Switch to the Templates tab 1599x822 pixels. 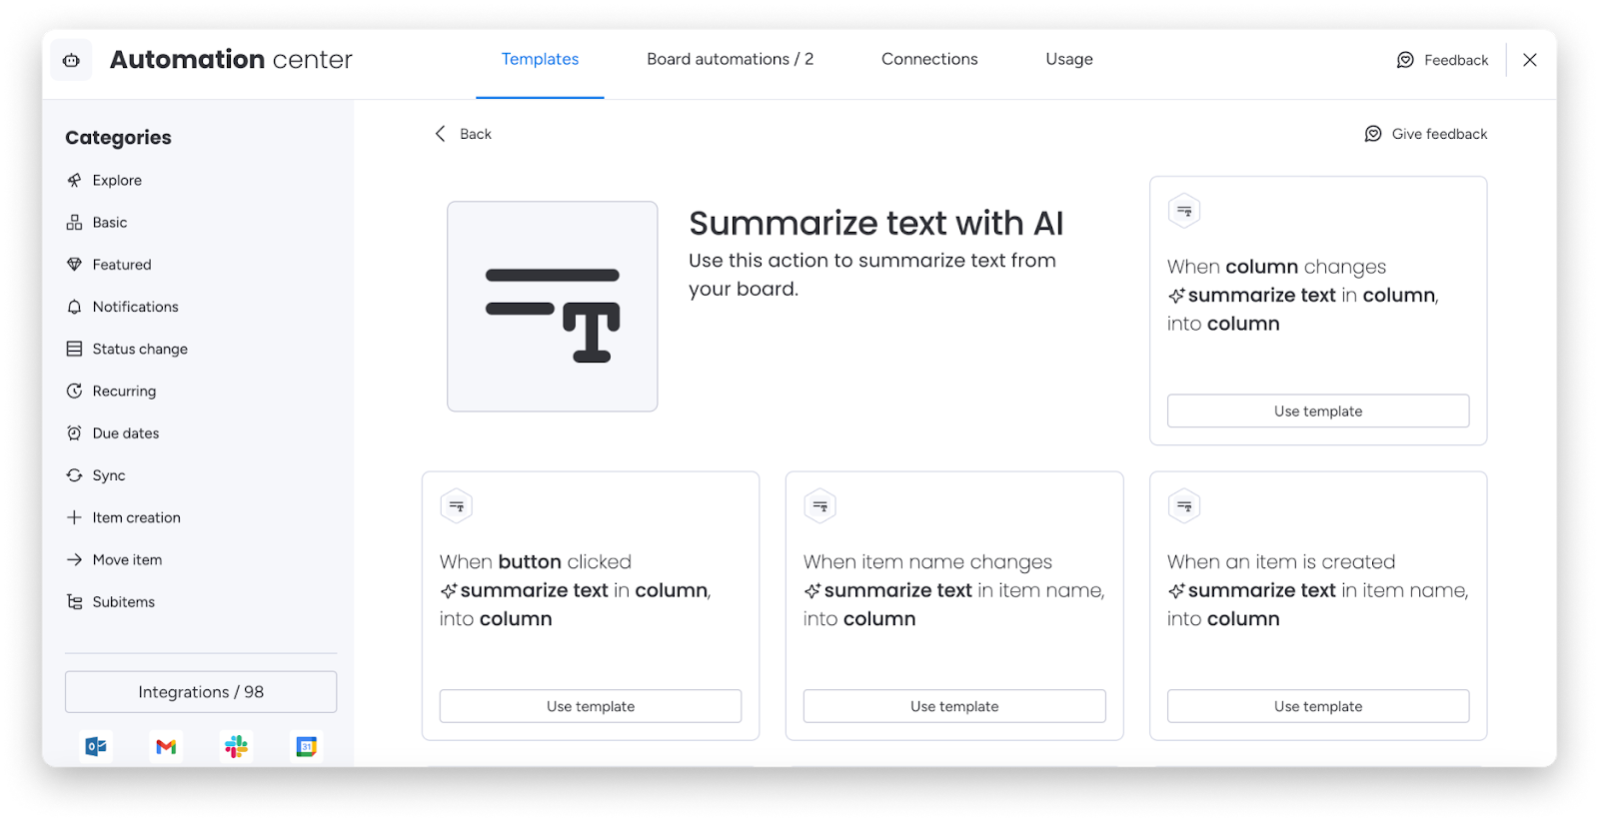(x=540, y=59)
